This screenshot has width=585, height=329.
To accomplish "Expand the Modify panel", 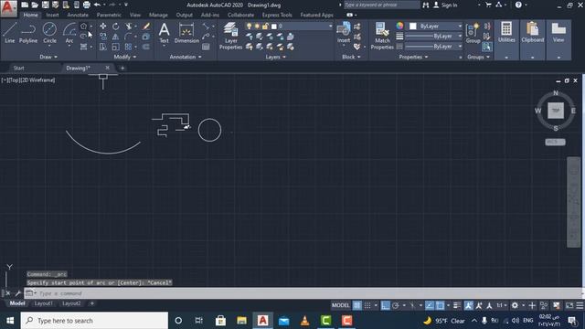I will (125, 57).
